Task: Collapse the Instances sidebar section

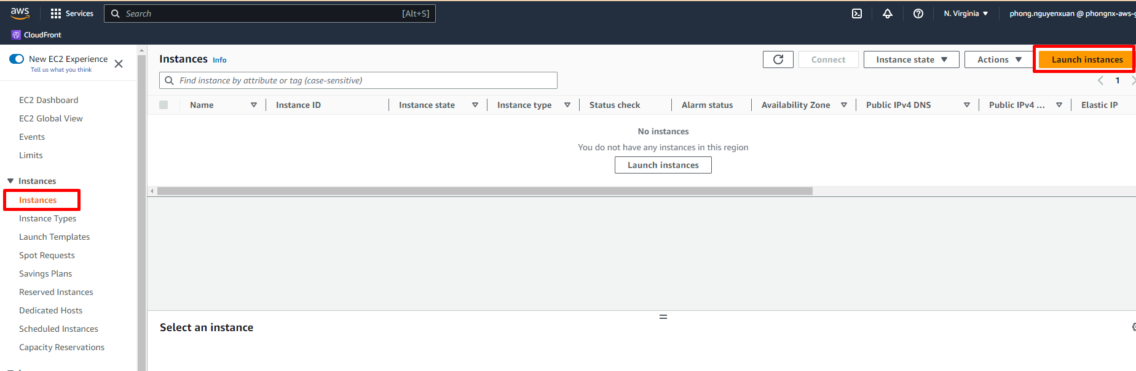Action: [10, 181]
